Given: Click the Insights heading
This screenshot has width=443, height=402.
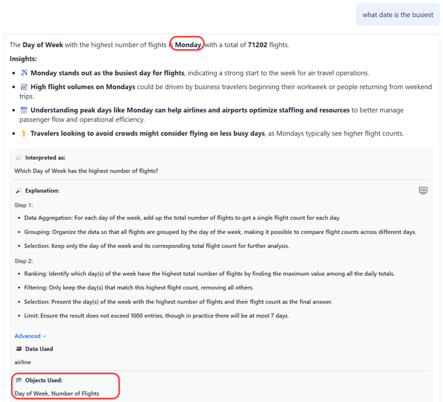Looking at the screenshot, I should click(23, 59).
